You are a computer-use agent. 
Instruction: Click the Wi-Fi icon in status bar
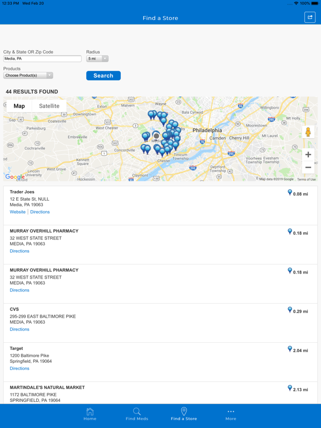[296, 3]
